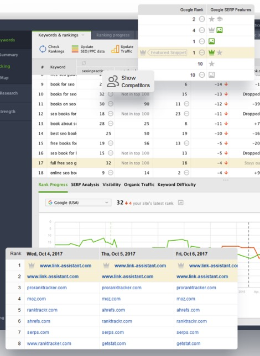
Task: Click the green image icon in the third SERP row
Action: click(211, 41)
